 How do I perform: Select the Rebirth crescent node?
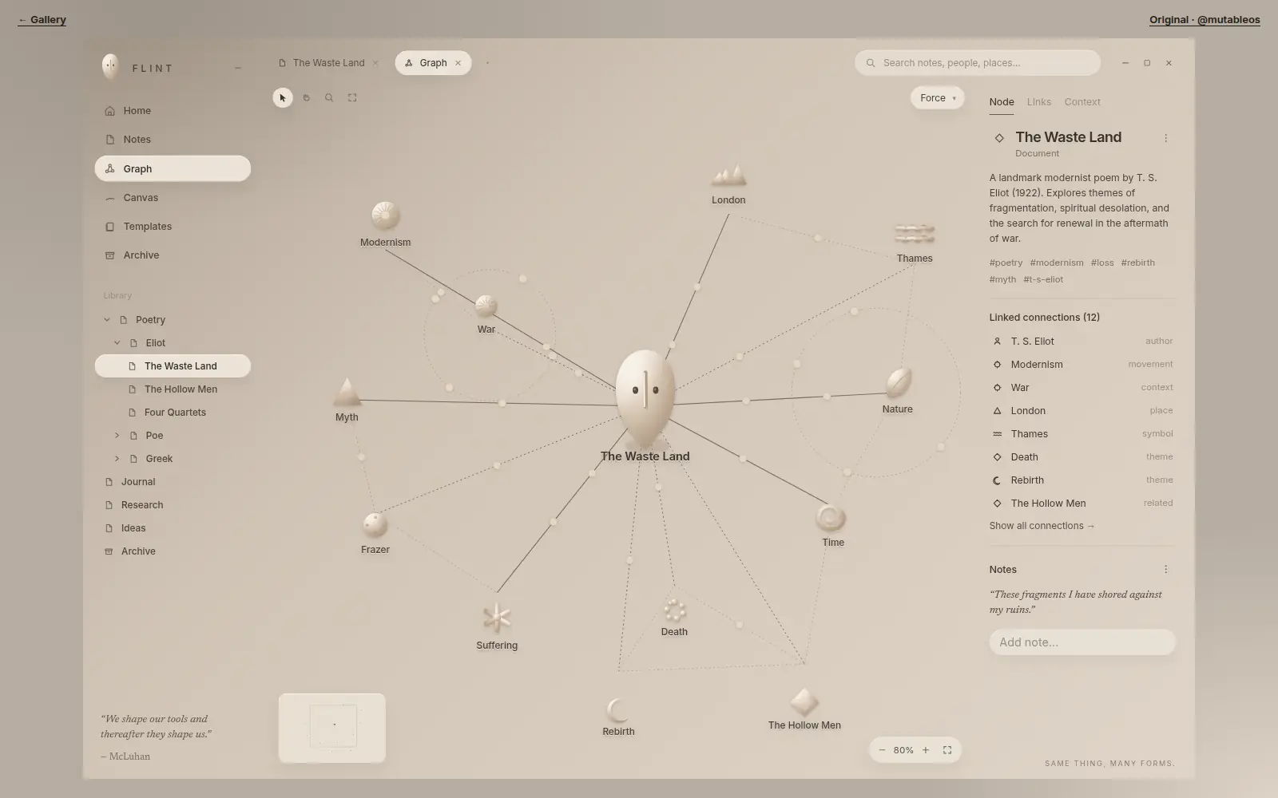(617, 709)
